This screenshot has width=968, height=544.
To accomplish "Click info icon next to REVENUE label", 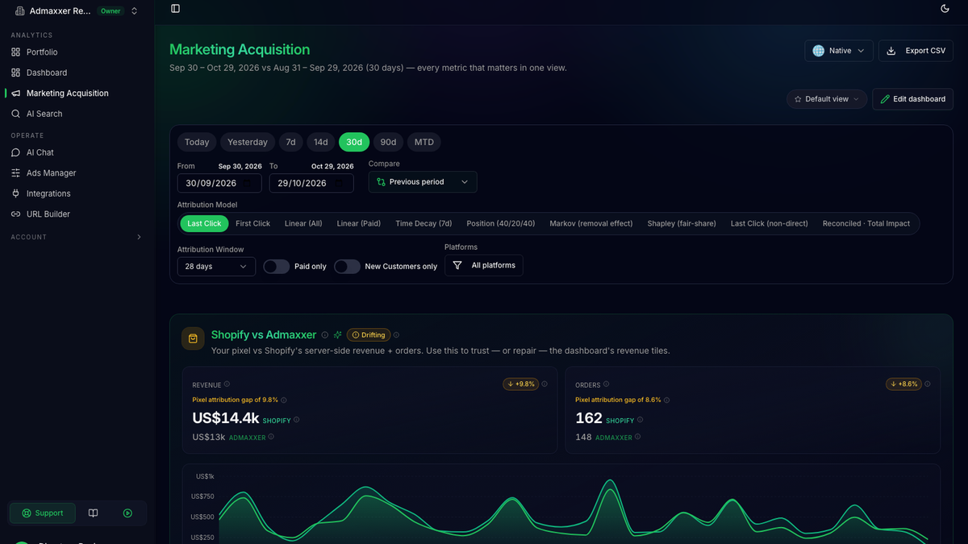I will (x=227, y=384).
